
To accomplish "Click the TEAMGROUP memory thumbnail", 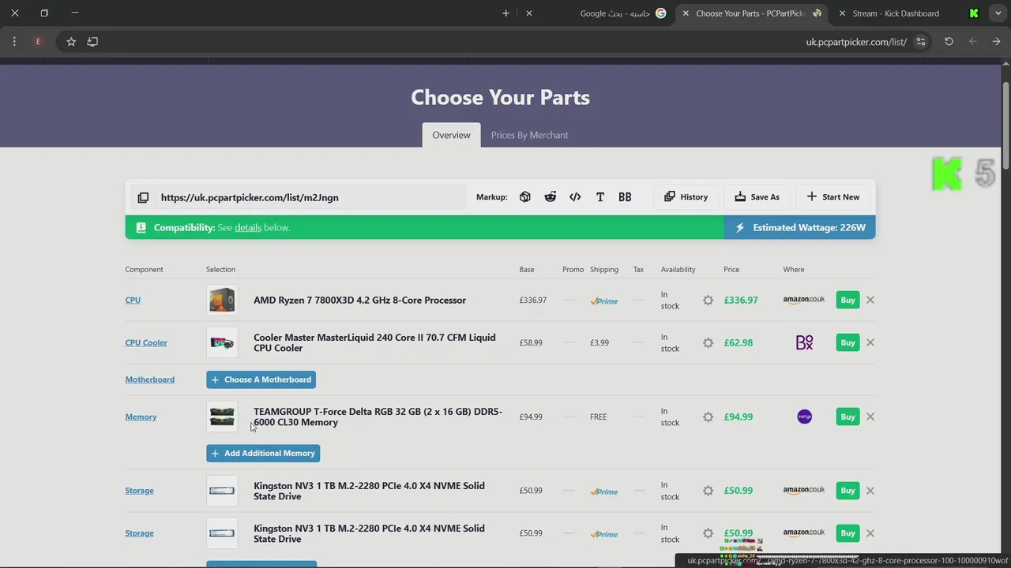I will (x=222, y=417).
